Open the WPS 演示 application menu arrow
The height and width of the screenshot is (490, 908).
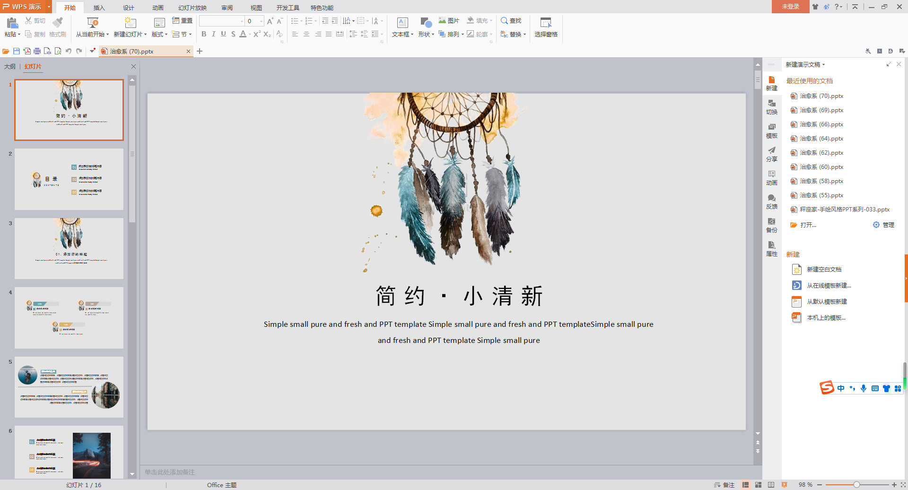(x=49, y=7)
